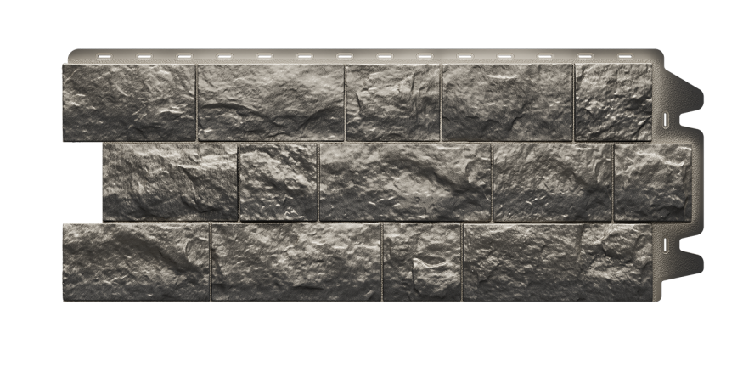
Task: Click the fourth stone in the top row
Action: [507, 102]
